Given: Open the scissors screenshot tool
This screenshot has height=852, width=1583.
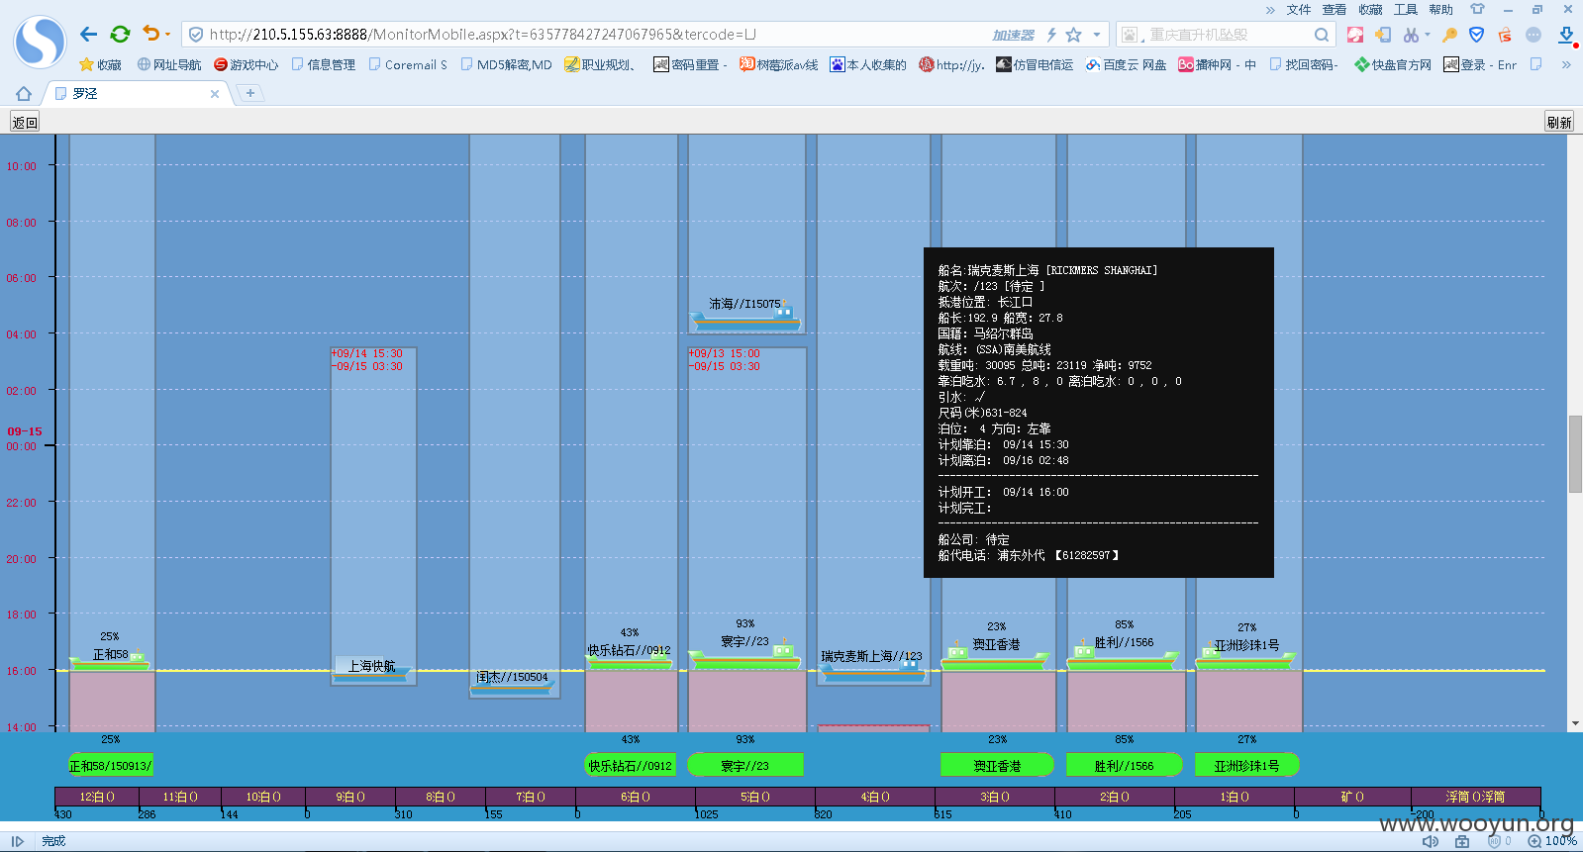Looking at the screenshot, I should pos(1411,35).
